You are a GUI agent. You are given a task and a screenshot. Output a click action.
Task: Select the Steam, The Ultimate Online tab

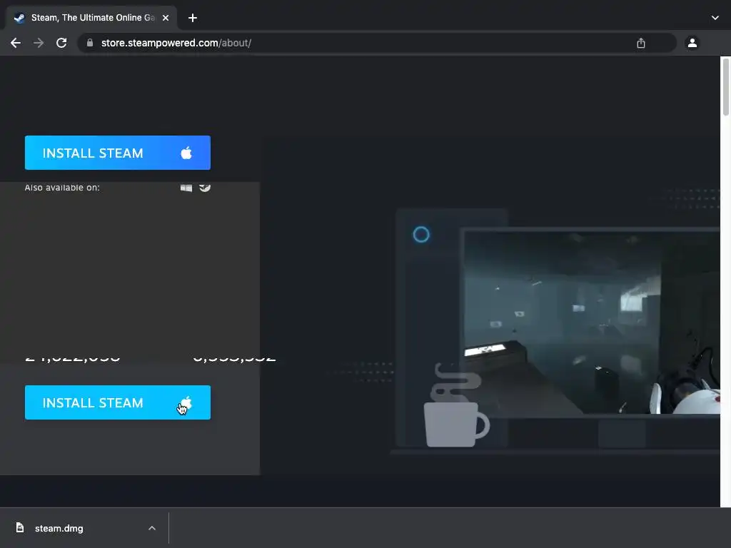coord(92,18)
